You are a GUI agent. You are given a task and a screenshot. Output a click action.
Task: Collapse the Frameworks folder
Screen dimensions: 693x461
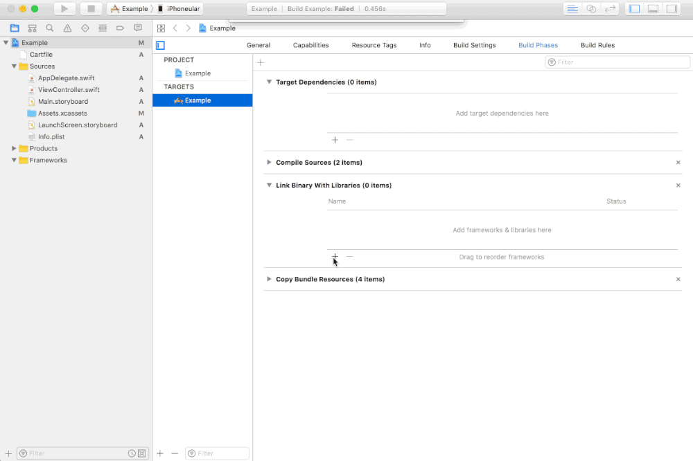tap(14, 161)
